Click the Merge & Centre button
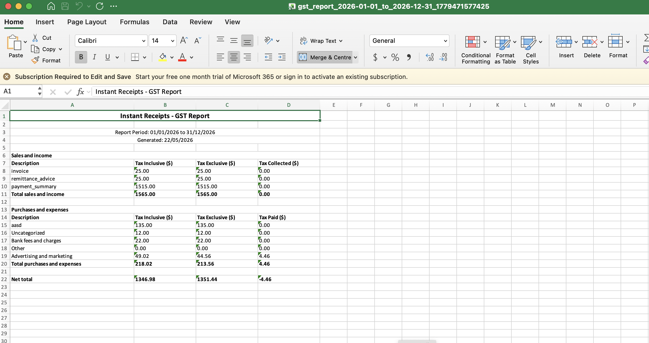This screenshot has height=343, width=649. [325, 57]
